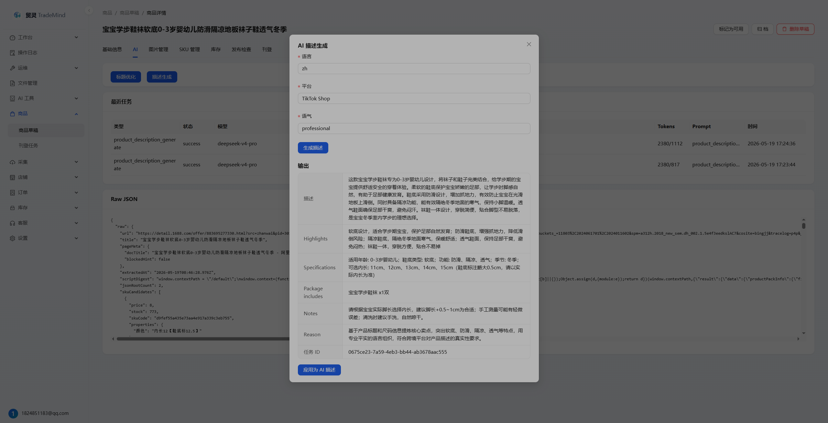Screen dimensions: 828x423
Task: Click the 应用为 AI 描述 button
Action: 319,370
